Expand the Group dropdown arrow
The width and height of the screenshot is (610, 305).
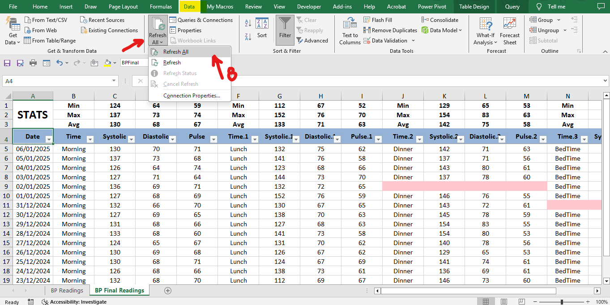point(559,20)
